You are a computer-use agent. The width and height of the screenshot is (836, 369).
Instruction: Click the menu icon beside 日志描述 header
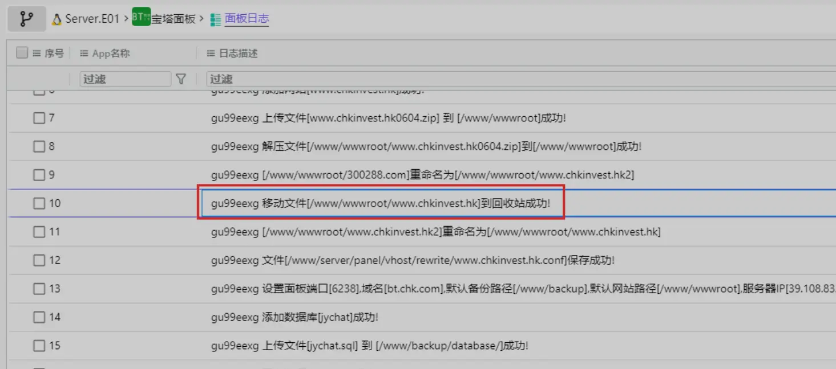tap(211, 53)
